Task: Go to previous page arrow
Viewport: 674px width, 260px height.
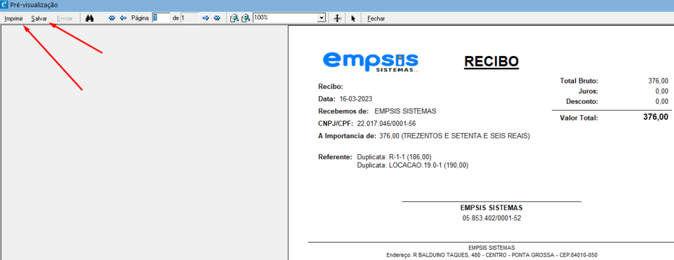Action: coord(123,18)
